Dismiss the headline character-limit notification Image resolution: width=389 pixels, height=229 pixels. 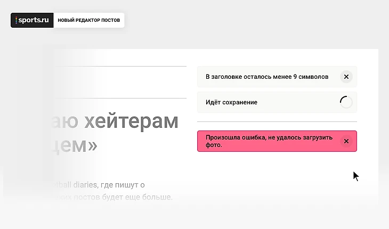(x=346, y=77)
